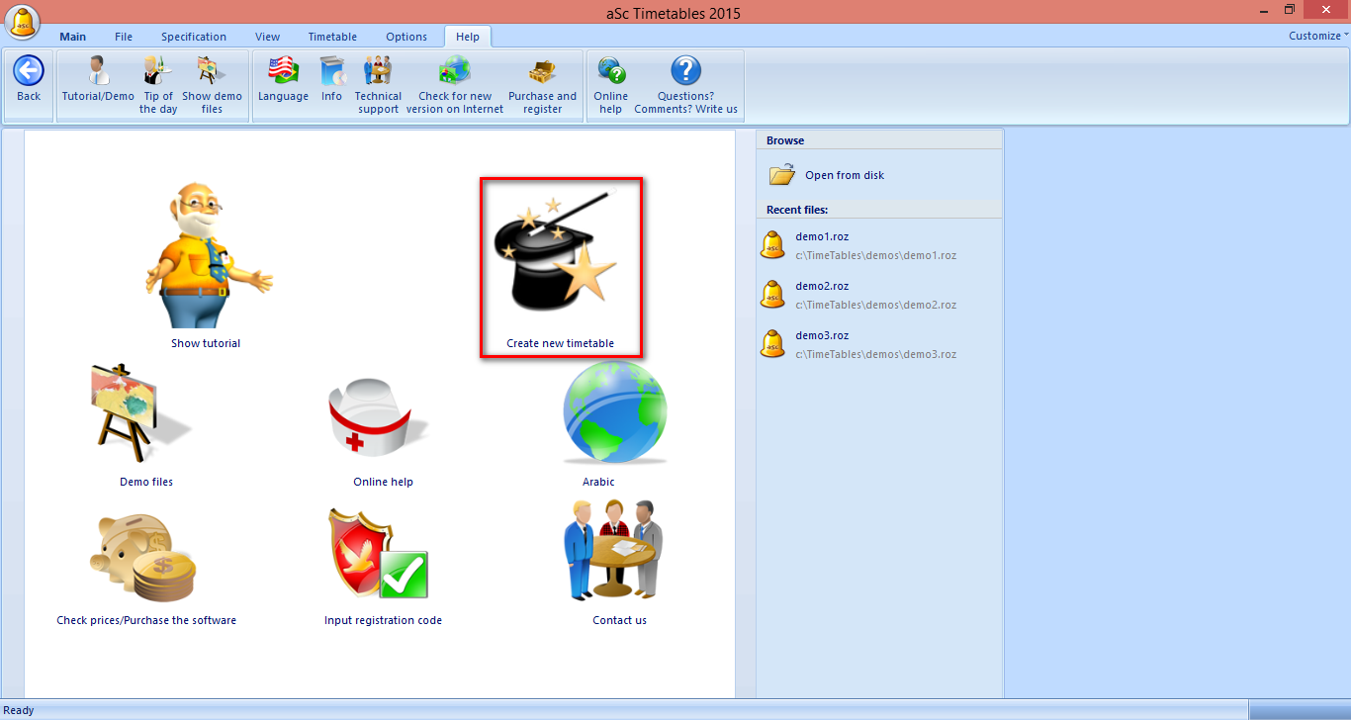Image resolution: width=1351 pixels, height=720 pixels.
Task: Open Input registration code shield icon
Action: pyautogui.click(x=379, y=554)
